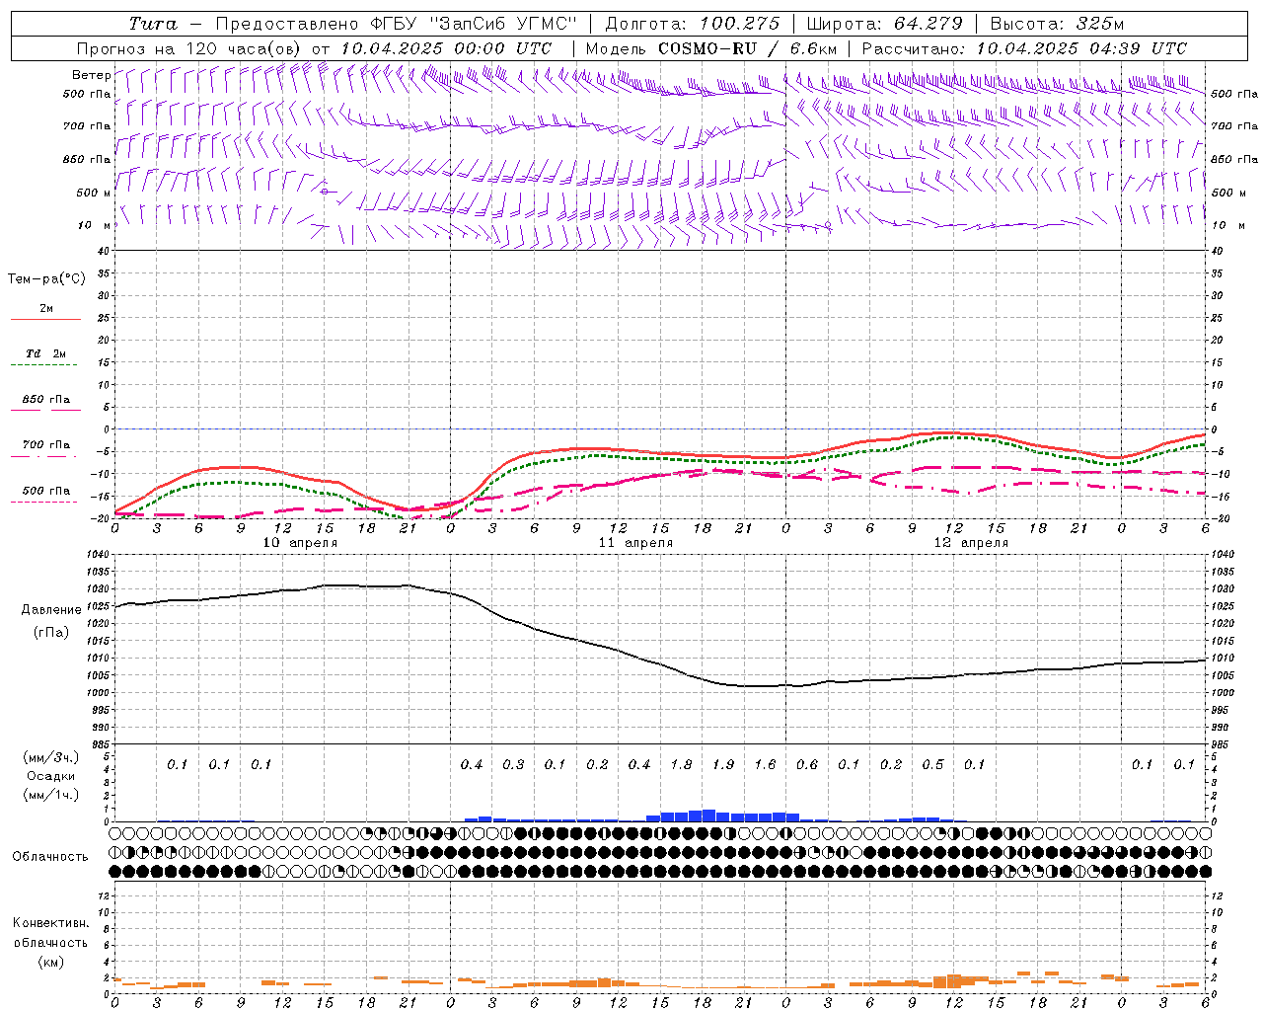This screenshot has height=1011, width=1263.
Task: Click the "Тем-ра(°C)" temperature label
Action: pos(46,278)
